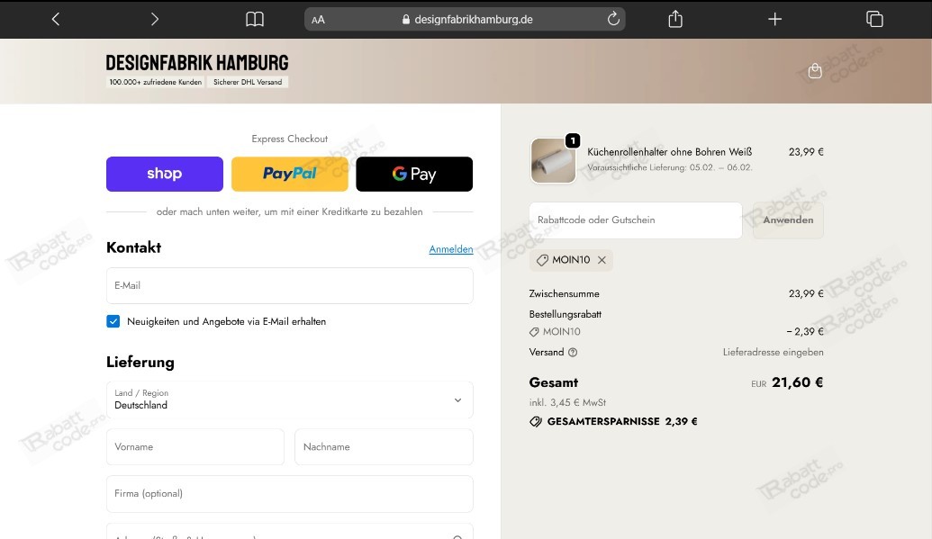
Task: Navigate back in Safari
Action: point(55,18)
